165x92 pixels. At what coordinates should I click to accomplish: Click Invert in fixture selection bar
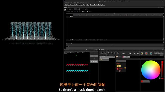(x=75, y=53)
